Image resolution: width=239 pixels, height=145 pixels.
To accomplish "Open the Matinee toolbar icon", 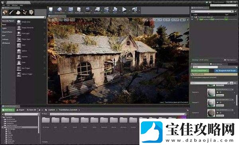I will 106,10.
